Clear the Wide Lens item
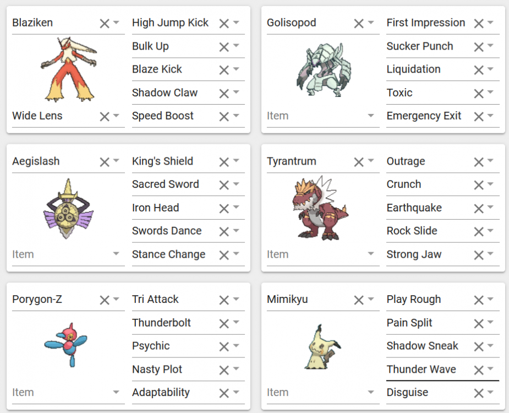This screenshot has width=509, height=413. (x=105, y=116)
